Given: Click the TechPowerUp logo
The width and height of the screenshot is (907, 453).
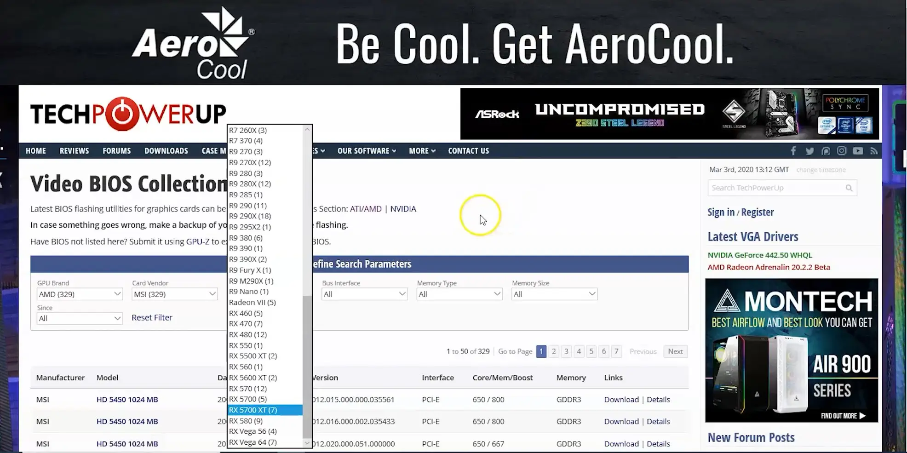Looking at the screenshot, I should pyautogui.click(x=128, y=114).
